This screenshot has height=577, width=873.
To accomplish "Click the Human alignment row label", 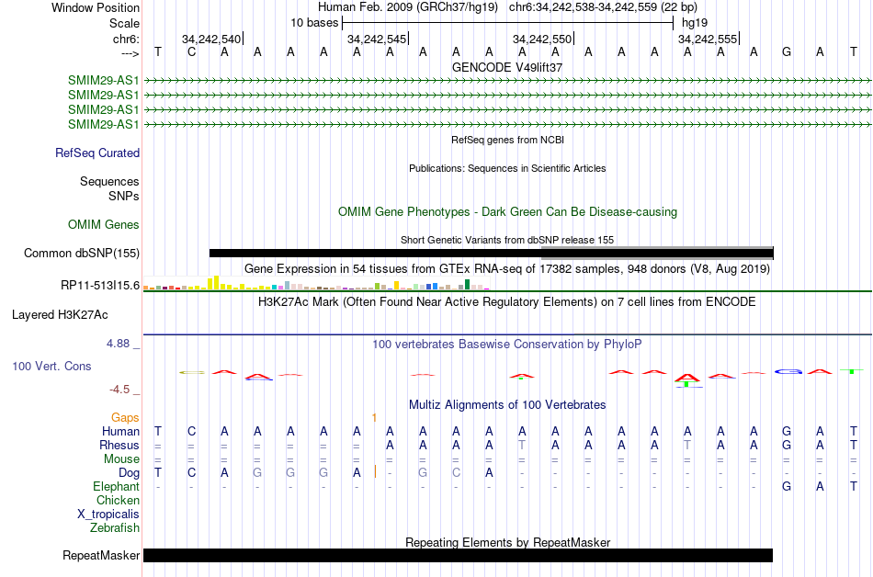I will 120,431.
